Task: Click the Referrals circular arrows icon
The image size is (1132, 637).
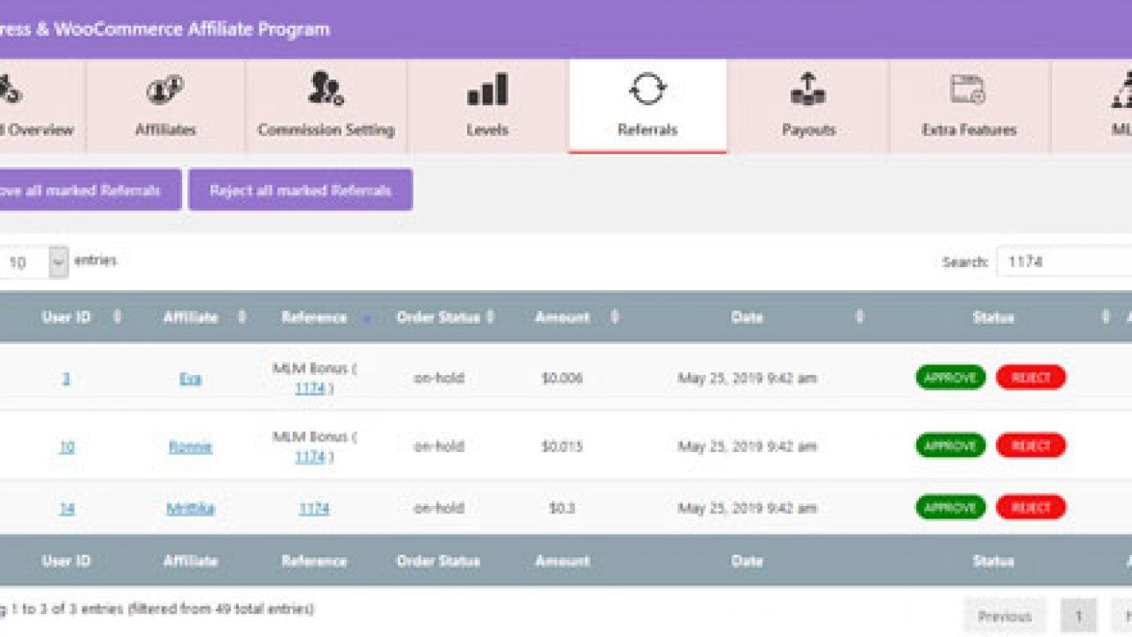Action: coord(647,89)
